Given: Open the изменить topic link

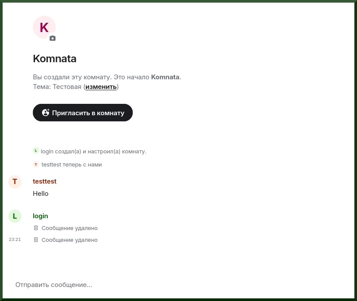Looking at the screenshot, I should pos(101,87).
